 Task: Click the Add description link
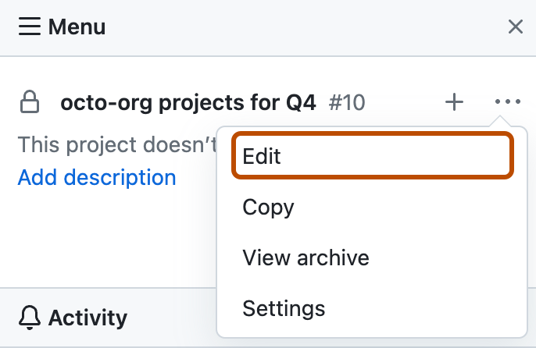pos(97,178)
